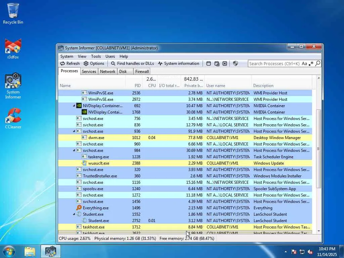Click the Physical memory status bar entry

pos(125,239)
